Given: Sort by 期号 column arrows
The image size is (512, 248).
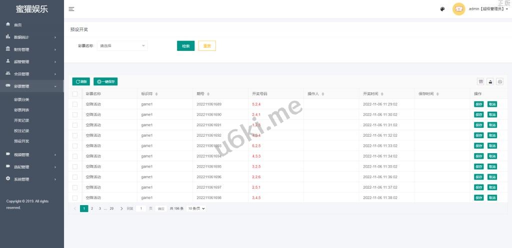Looking at the screenshot, I should click(x=208, y=94).
